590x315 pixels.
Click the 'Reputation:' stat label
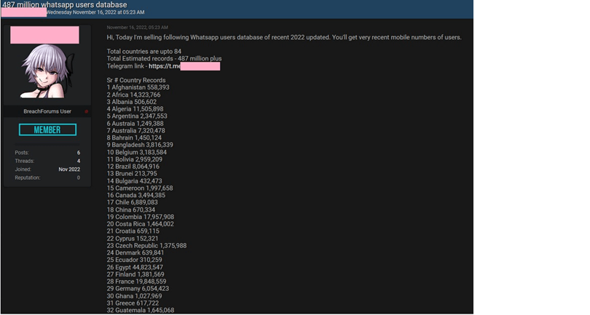[x=28, y=178]
